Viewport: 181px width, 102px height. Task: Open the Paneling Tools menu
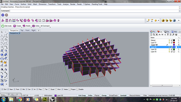(97, 4)
